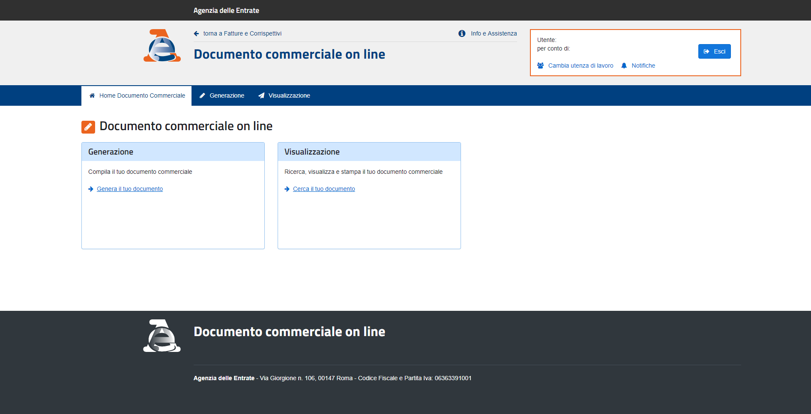This screenshot has width=811, height=414.
Task: Click the bell icon beside Notifiche
Action: pyautogui.click(x=624, y=66)
